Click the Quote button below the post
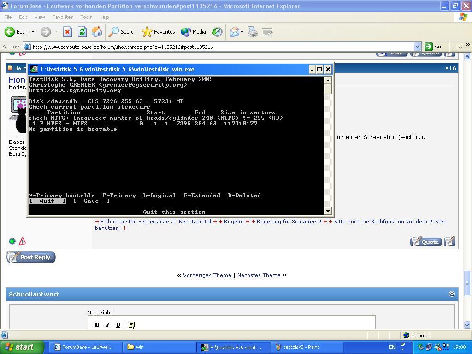Screen dimensions: 472x354 click(426, 242)
